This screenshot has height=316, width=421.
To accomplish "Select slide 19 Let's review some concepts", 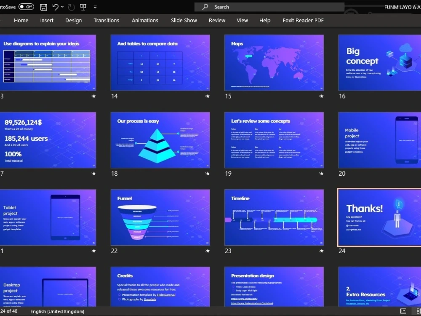I will click(274, 140).
